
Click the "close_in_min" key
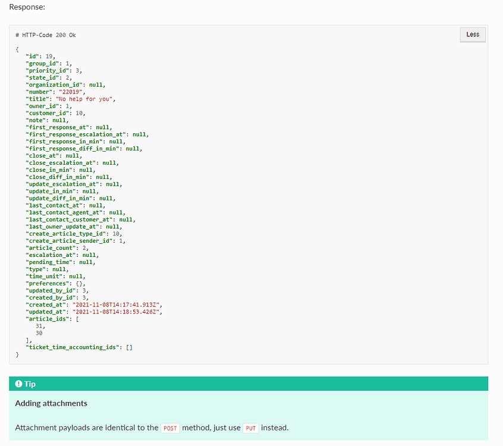pyautogui.click(x=51, y=170)
